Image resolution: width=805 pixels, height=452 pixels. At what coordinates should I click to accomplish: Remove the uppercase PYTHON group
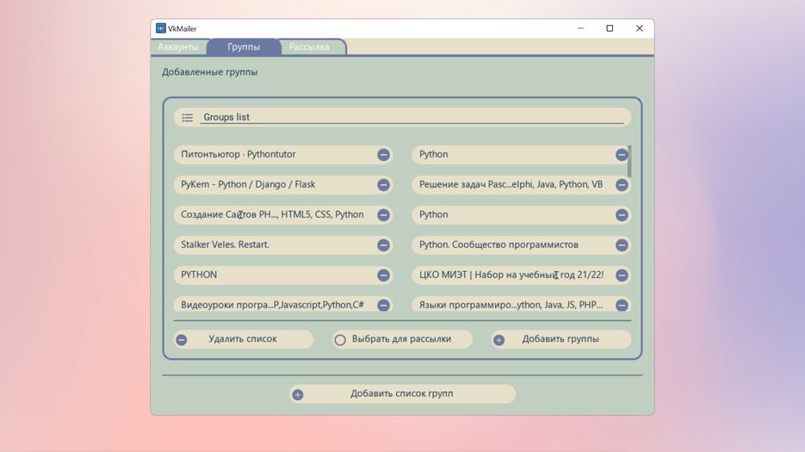[x=383, y=276]
